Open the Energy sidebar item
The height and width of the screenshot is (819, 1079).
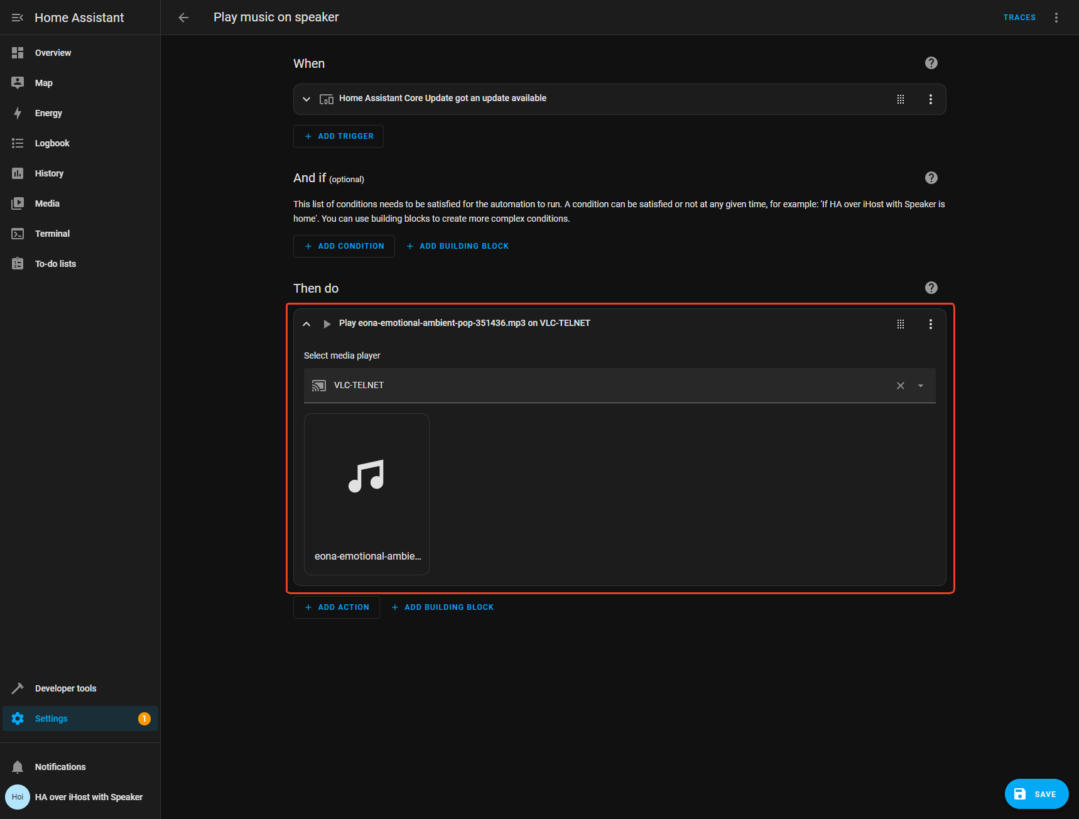click(x=48, y=113)
